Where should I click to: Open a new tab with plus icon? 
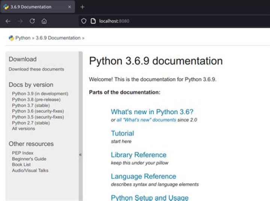click(x=82, y=7)
